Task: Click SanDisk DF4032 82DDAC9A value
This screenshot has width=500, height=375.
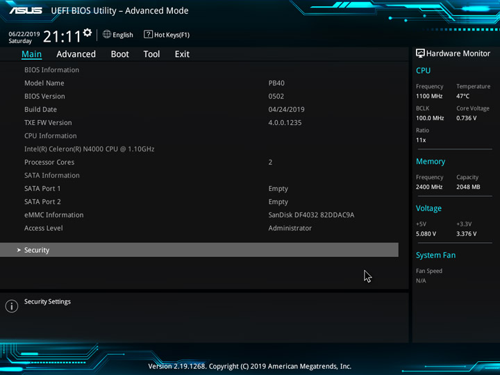Action: click(x=311, y=215)
